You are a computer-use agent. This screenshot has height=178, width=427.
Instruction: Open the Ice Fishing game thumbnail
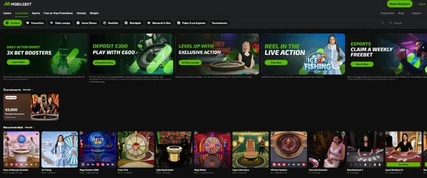60,150
